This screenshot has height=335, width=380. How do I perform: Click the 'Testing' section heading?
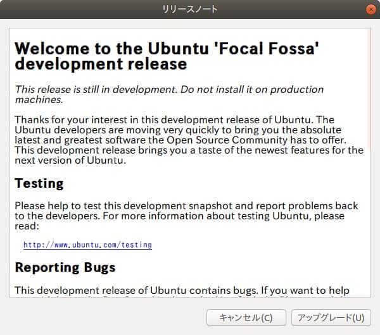click(x=39, y=183)
